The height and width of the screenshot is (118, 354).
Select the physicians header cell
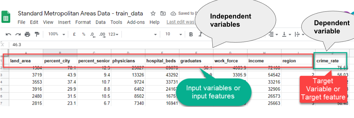click(128, 61)
